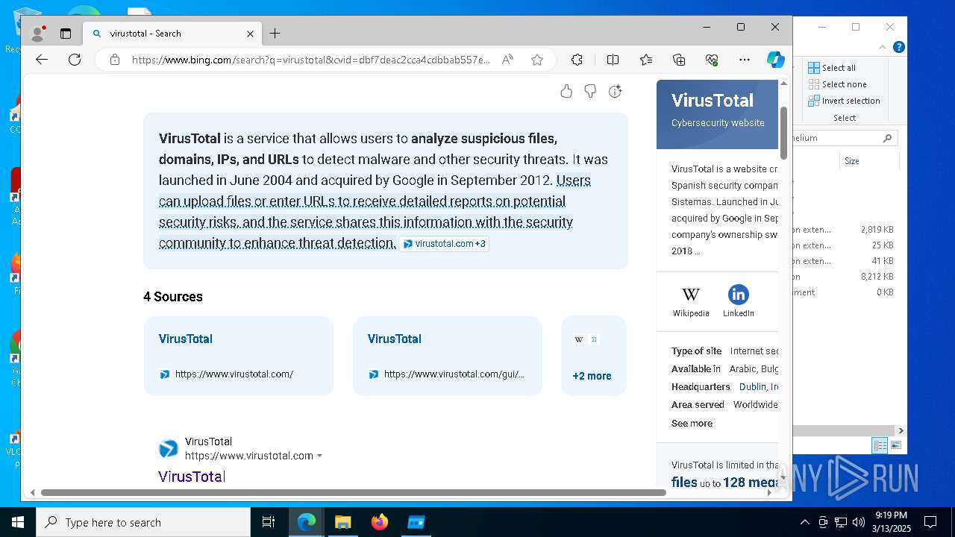Open Collections icon

679,60
